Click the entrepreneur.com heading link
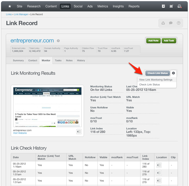The image size is (189, 186). [32, 41]
